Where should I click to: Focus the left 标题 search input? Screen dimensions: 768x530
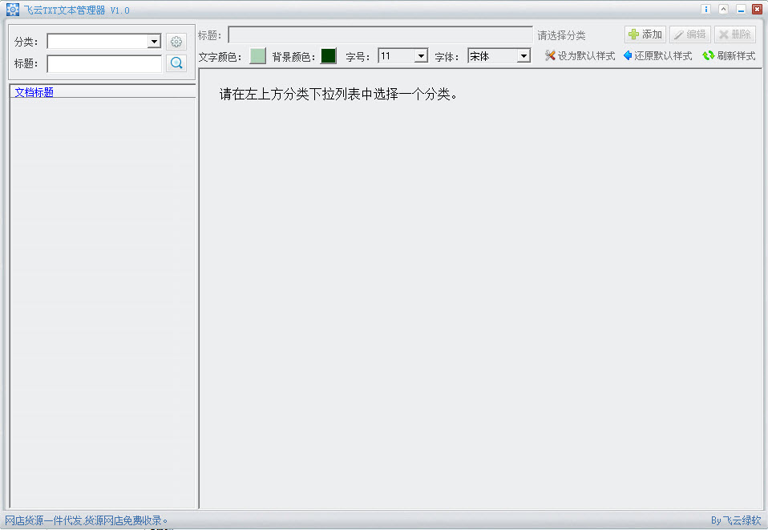coord(104,63)
